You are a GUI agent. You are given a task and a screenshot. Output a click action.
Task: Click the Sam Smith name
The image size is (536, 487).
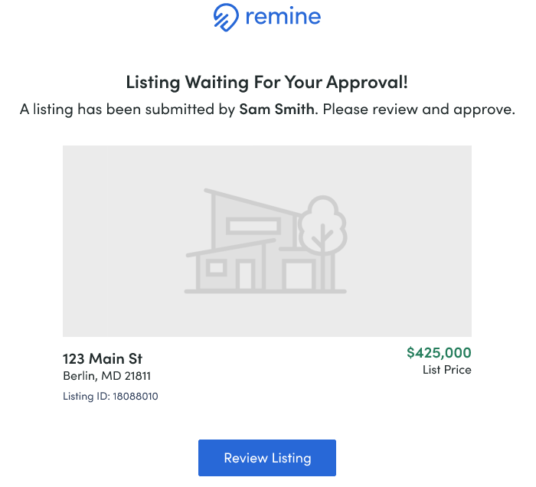click(276, 109)
